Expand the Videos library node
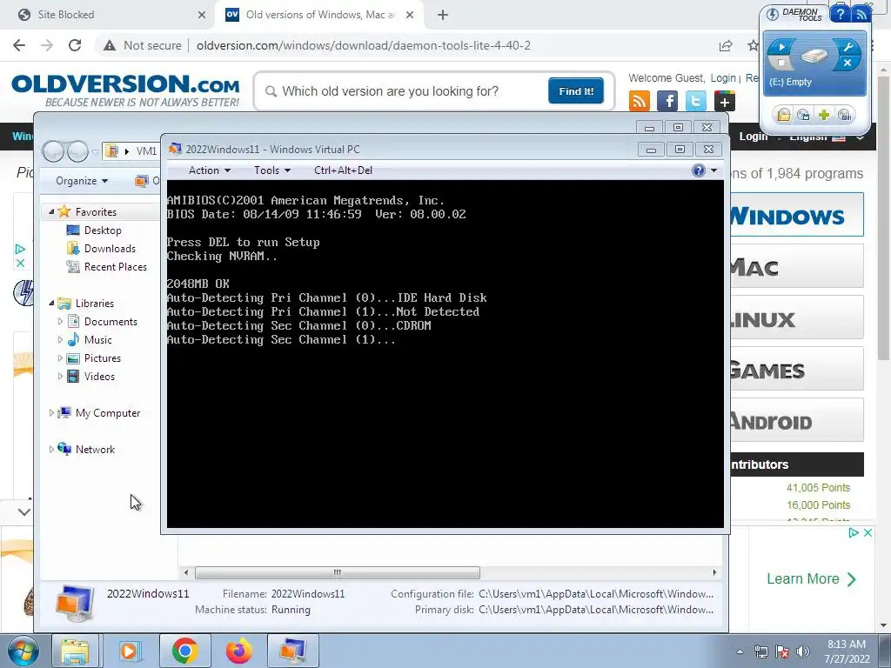The image size is (891, 668). click(x=60, y=376)
